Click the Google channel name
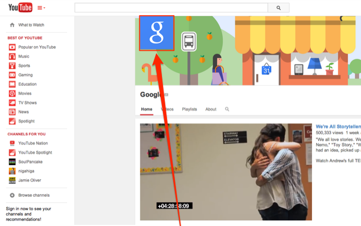 (152, 94)
